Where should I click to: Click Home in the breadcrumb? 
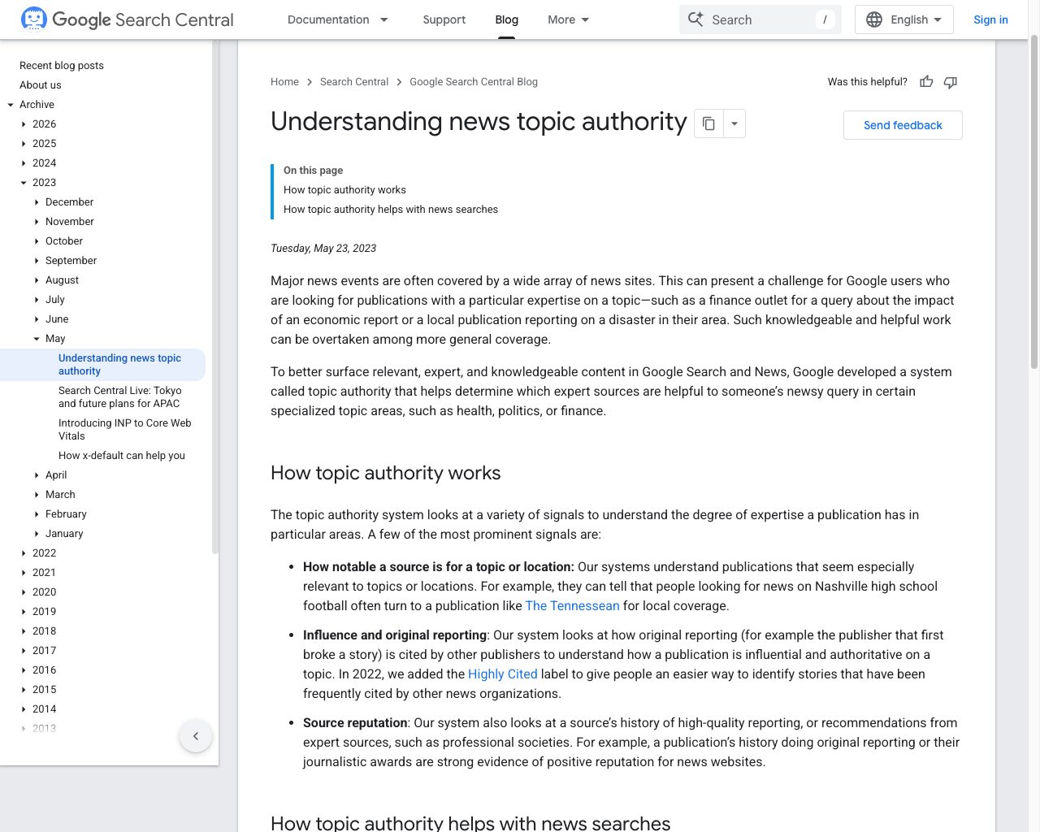284,82
